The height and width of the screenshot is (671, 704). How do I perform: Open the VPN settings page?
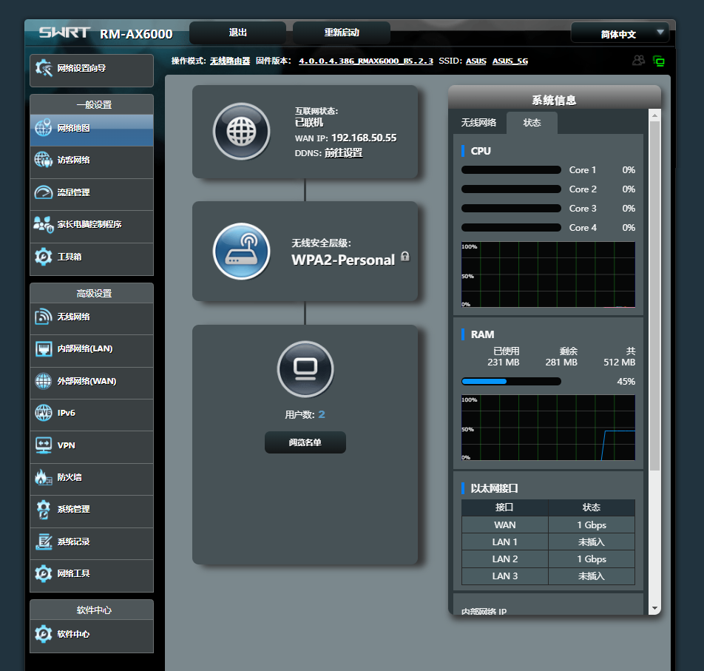[x=92, y=445]
